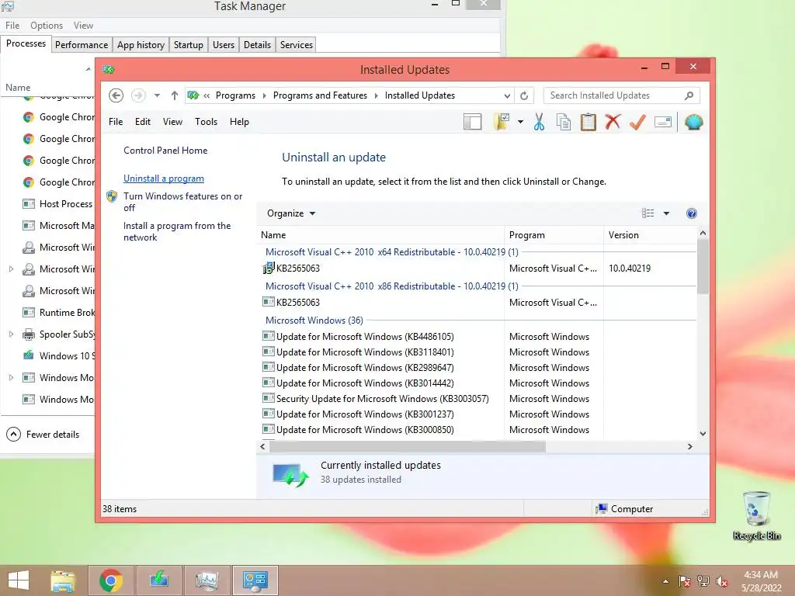The height and width of the screenshot is (596, 795).
Task: Click the globe icon in toolbar
Action: point(693,122)
